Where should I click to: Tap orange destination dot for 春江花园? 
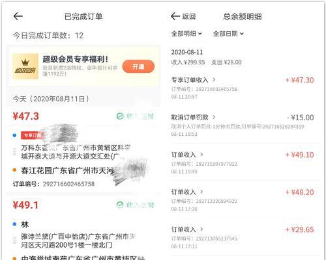pos(14,170)
